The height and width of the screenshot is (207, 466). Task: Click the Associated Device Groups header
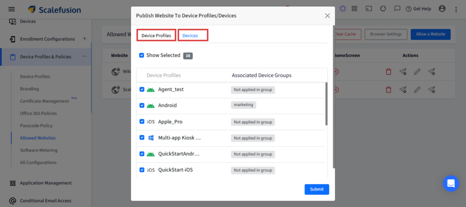tap(262, 76)
